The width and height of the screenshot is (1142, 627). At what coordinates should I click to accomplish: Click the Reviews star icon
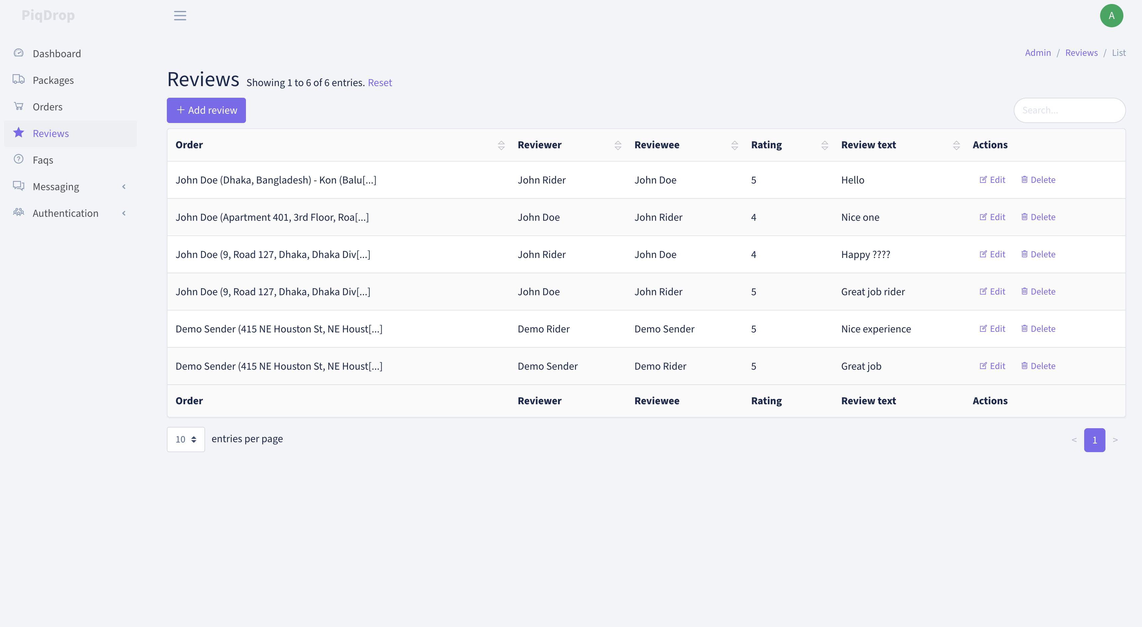[x=19, y=132]
